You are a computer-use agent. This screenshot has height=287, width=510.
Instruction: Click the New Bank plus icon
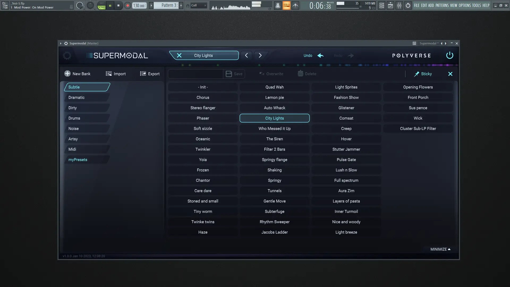pos(67,74)
